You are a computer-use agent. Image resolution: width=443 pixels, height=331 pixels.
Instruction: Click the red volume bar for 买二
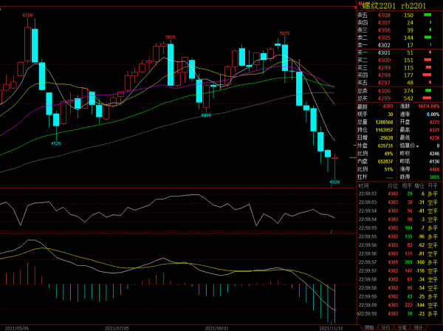click(x=427, y=60)
